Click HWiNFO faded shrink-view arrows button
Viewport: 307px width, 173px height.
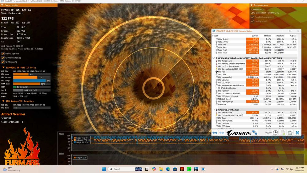(x=222, y=133)
